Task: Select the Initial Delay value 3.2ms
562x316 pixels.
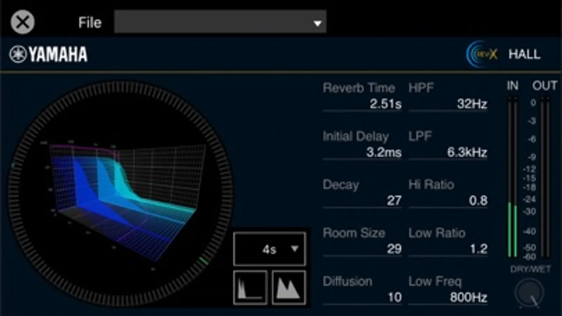Action: pos(383,152)
